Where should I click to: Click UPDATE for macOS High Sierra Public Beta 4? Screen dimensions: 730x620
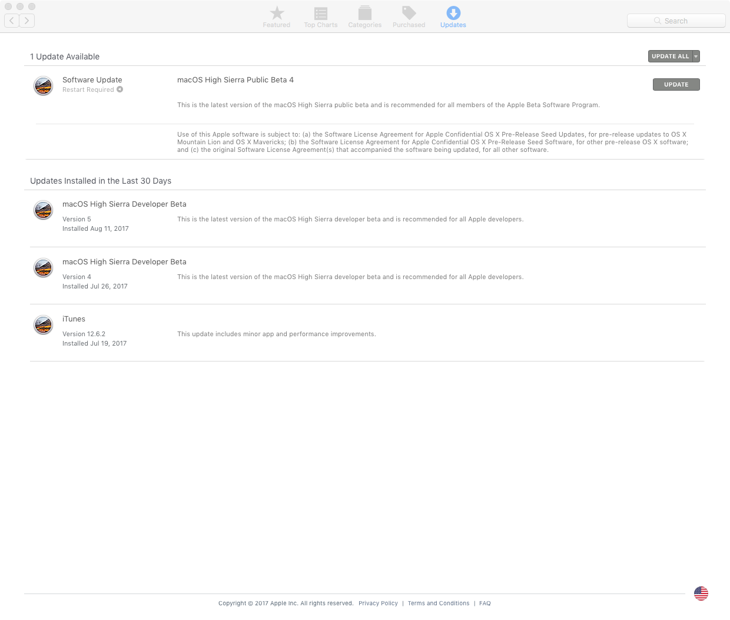(676, 84)
